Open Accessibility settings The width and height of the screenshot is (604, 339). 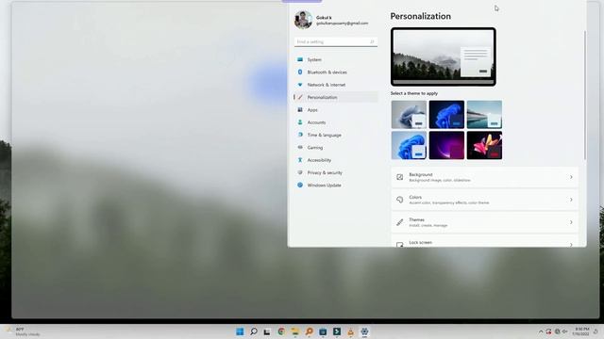click(336, 160)
